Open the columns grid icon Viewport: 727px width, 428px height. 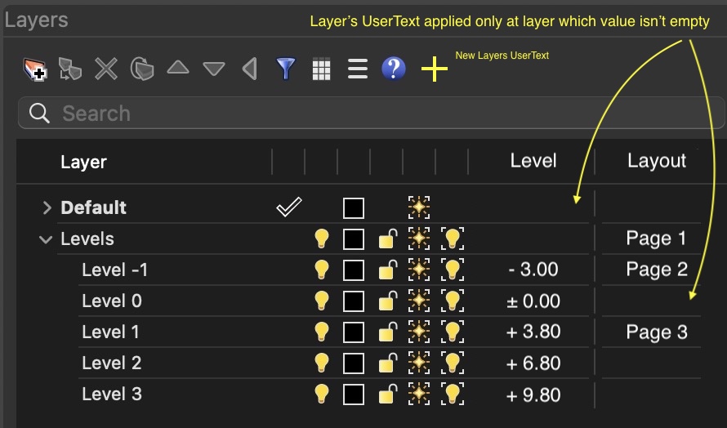pos(321,69)
